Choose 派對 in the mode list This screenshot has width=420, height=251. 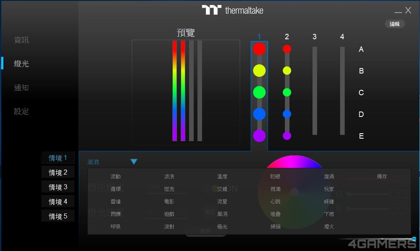coord(169,226)
